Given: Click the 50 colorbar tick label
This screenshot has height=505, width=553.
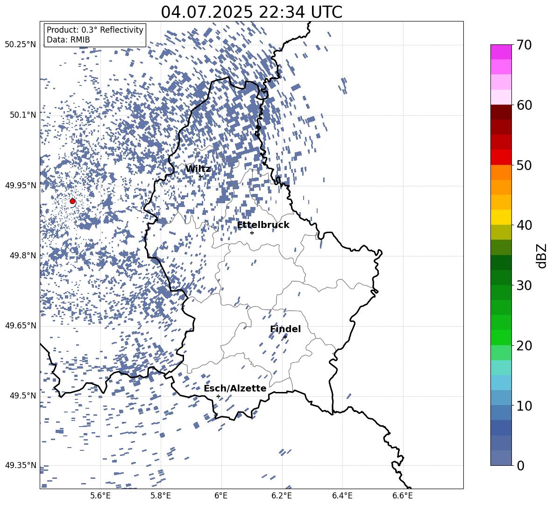Looking at the screenshot, I should tap(524, 165).
